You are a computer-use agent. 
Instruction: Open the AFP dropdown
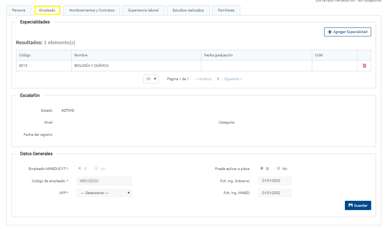[104, 193]
